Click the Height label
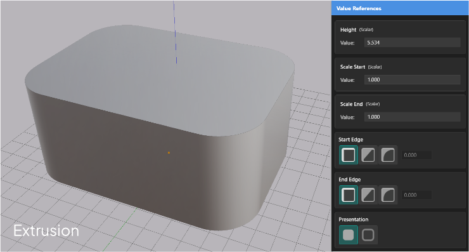Image resolution: width=469 pixels, height=252 pixels. (348, 30)
